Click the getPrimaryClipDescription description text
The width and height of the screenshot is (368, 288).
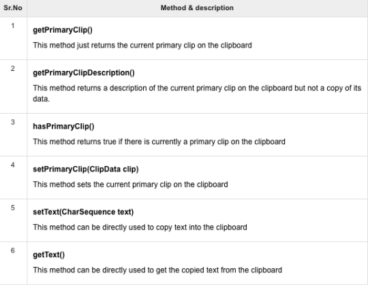(x=197, y=93)
